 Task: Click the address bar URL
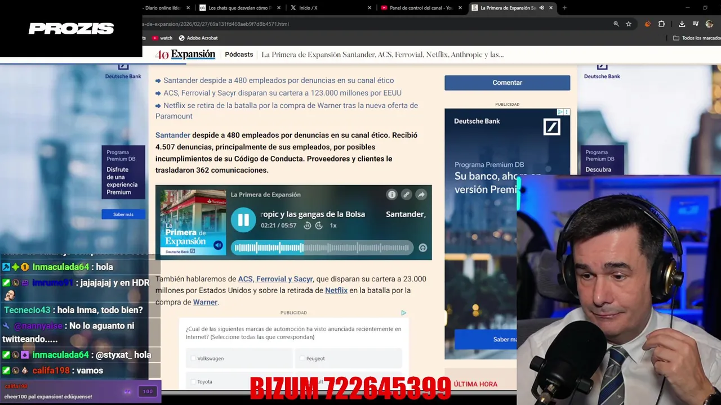tap(216, 24)
